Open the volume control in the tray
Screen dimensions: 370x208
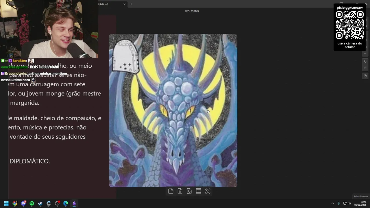coord(349,203)
